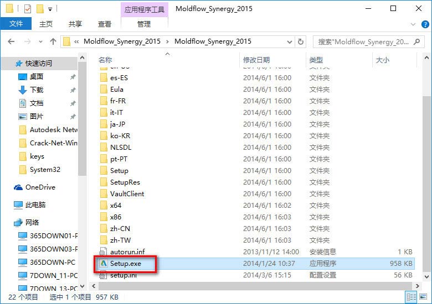Open the Quick Access Toolbar customize dropdown
Viewport: 432px width, 304px height.
click(x=50, y=9)
